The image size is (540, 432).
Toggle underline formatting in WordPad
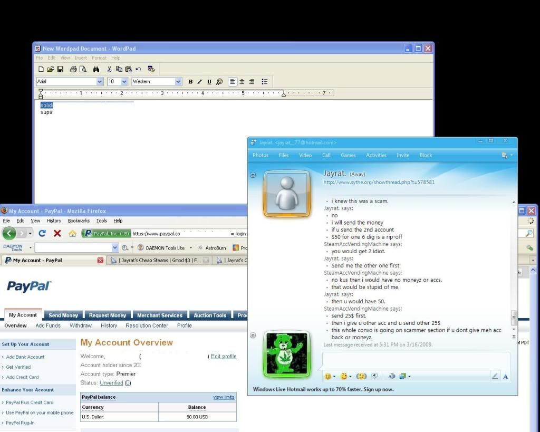[x=209, y=82]
